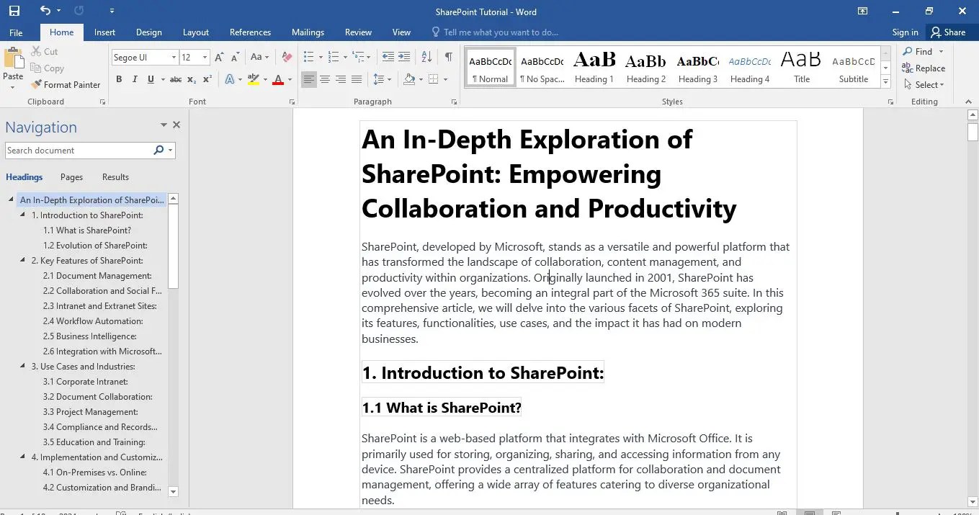
Task: Open the font name dropdown
Action: pyautogui.click(x=174, y=57)
